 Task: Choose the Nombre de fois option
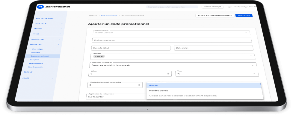pyautogui.click(x=204, y=91)
